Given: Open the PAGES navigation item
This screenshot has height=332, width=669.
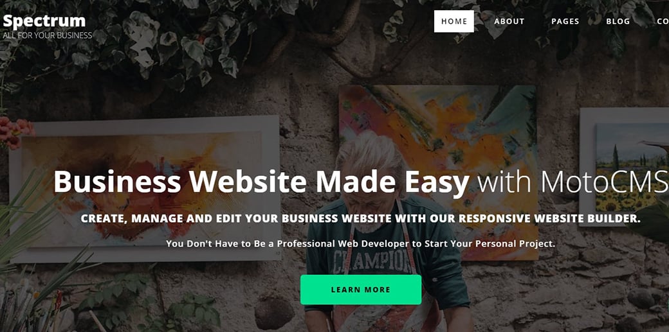Looking at the screenshot, I should (565, 21).
